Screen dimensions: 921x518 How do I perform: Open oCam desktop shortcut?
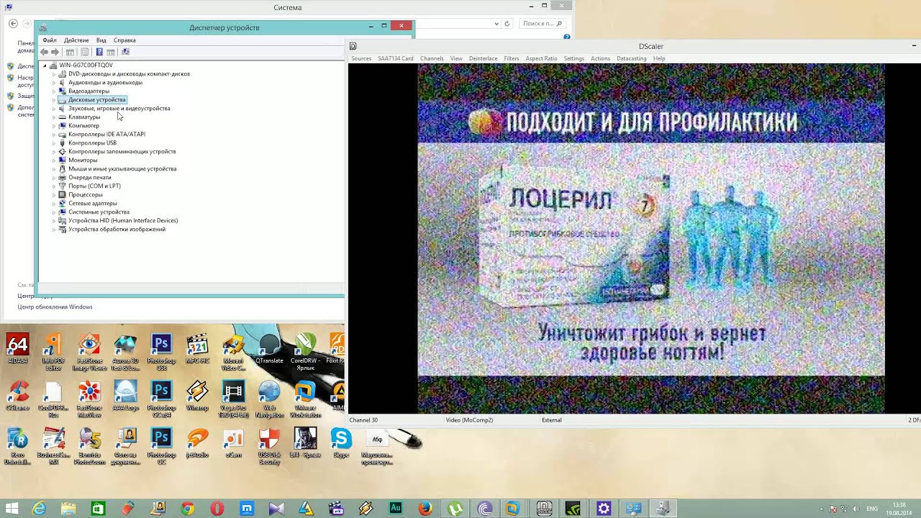[x=233, y=442]
